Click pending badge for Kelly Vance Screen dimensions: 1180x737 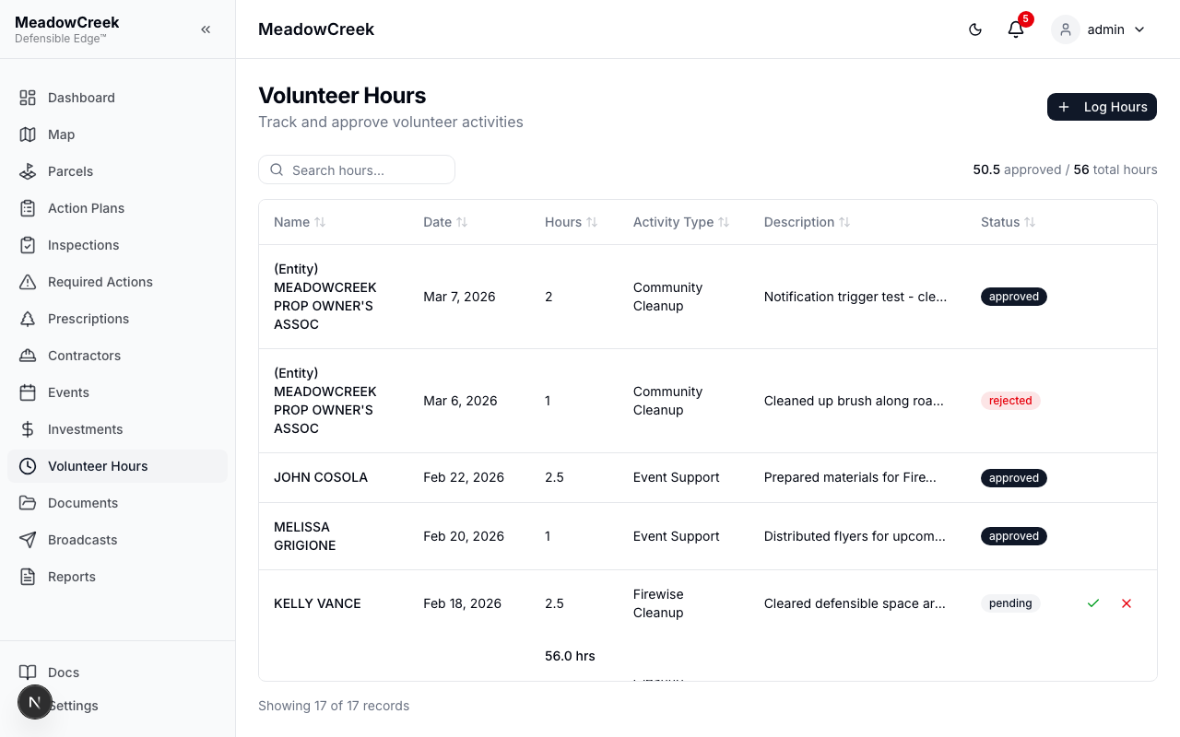pos(1010,603)
